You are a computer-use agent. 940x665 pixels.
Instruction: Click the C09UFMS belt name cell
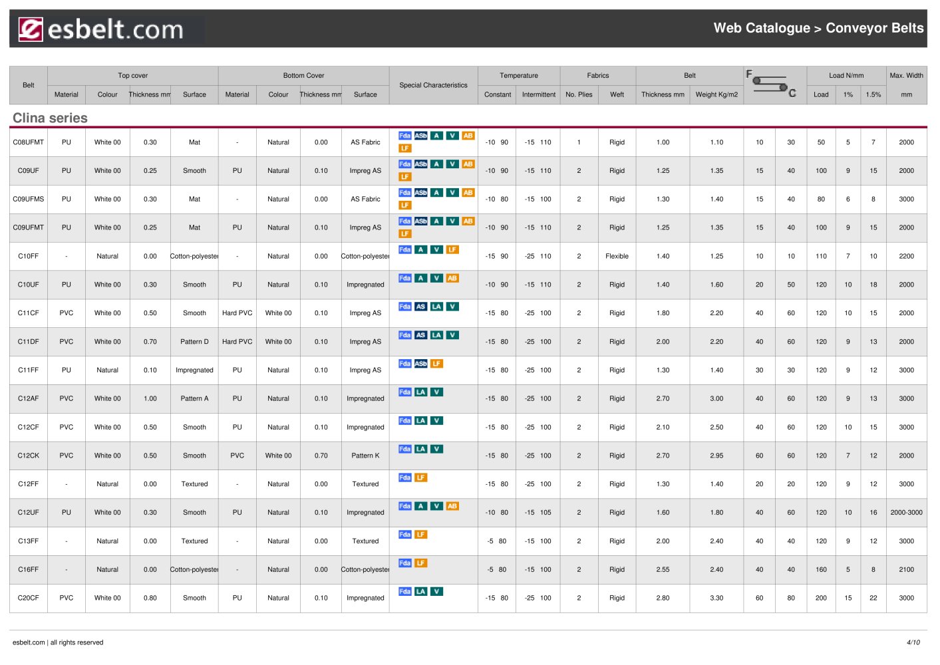click(x=29, y=199)
